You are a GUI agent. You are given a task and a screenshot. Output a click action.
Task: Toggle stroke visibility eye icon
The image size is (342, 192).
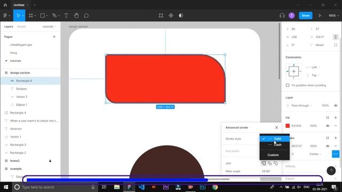[328, 146]
